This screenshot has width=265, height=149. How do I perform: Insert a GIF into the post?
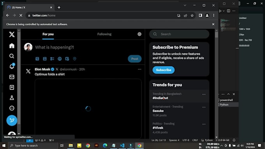click(x=44, y=59)
